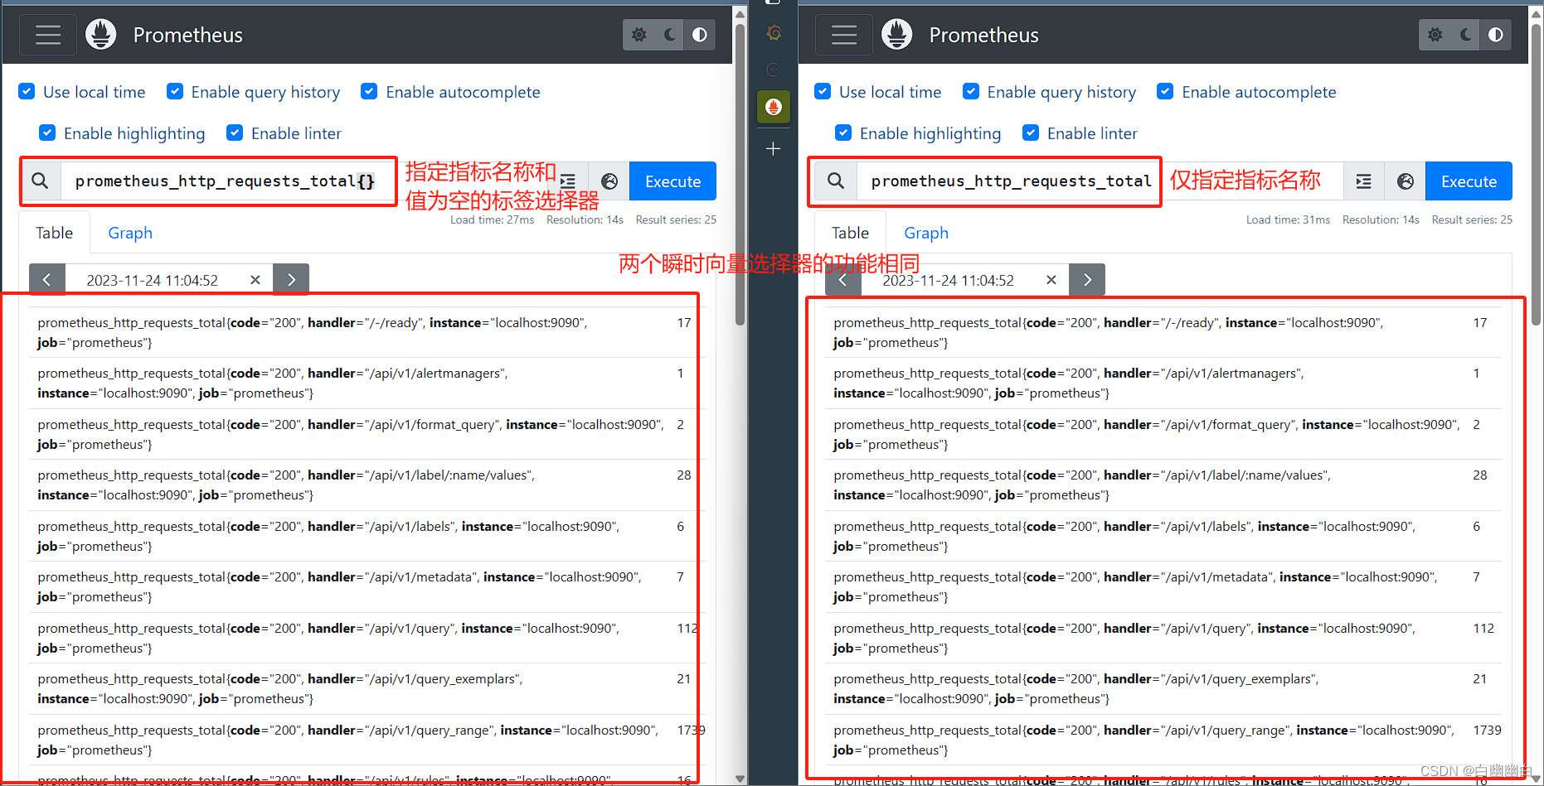The height and width of the screenshot is (786, 1544).
Task: Select the Table tab in the right window
Action: pos(851,233)
